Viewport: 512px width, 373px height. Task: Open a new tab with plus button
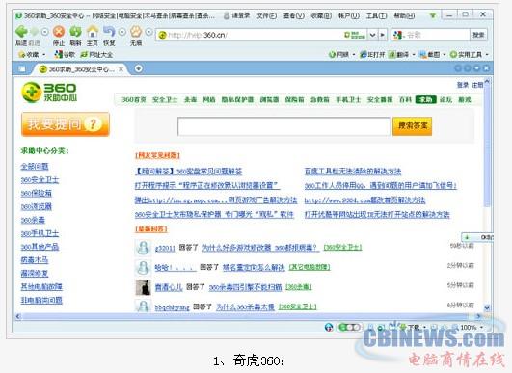tap(139, 68)
